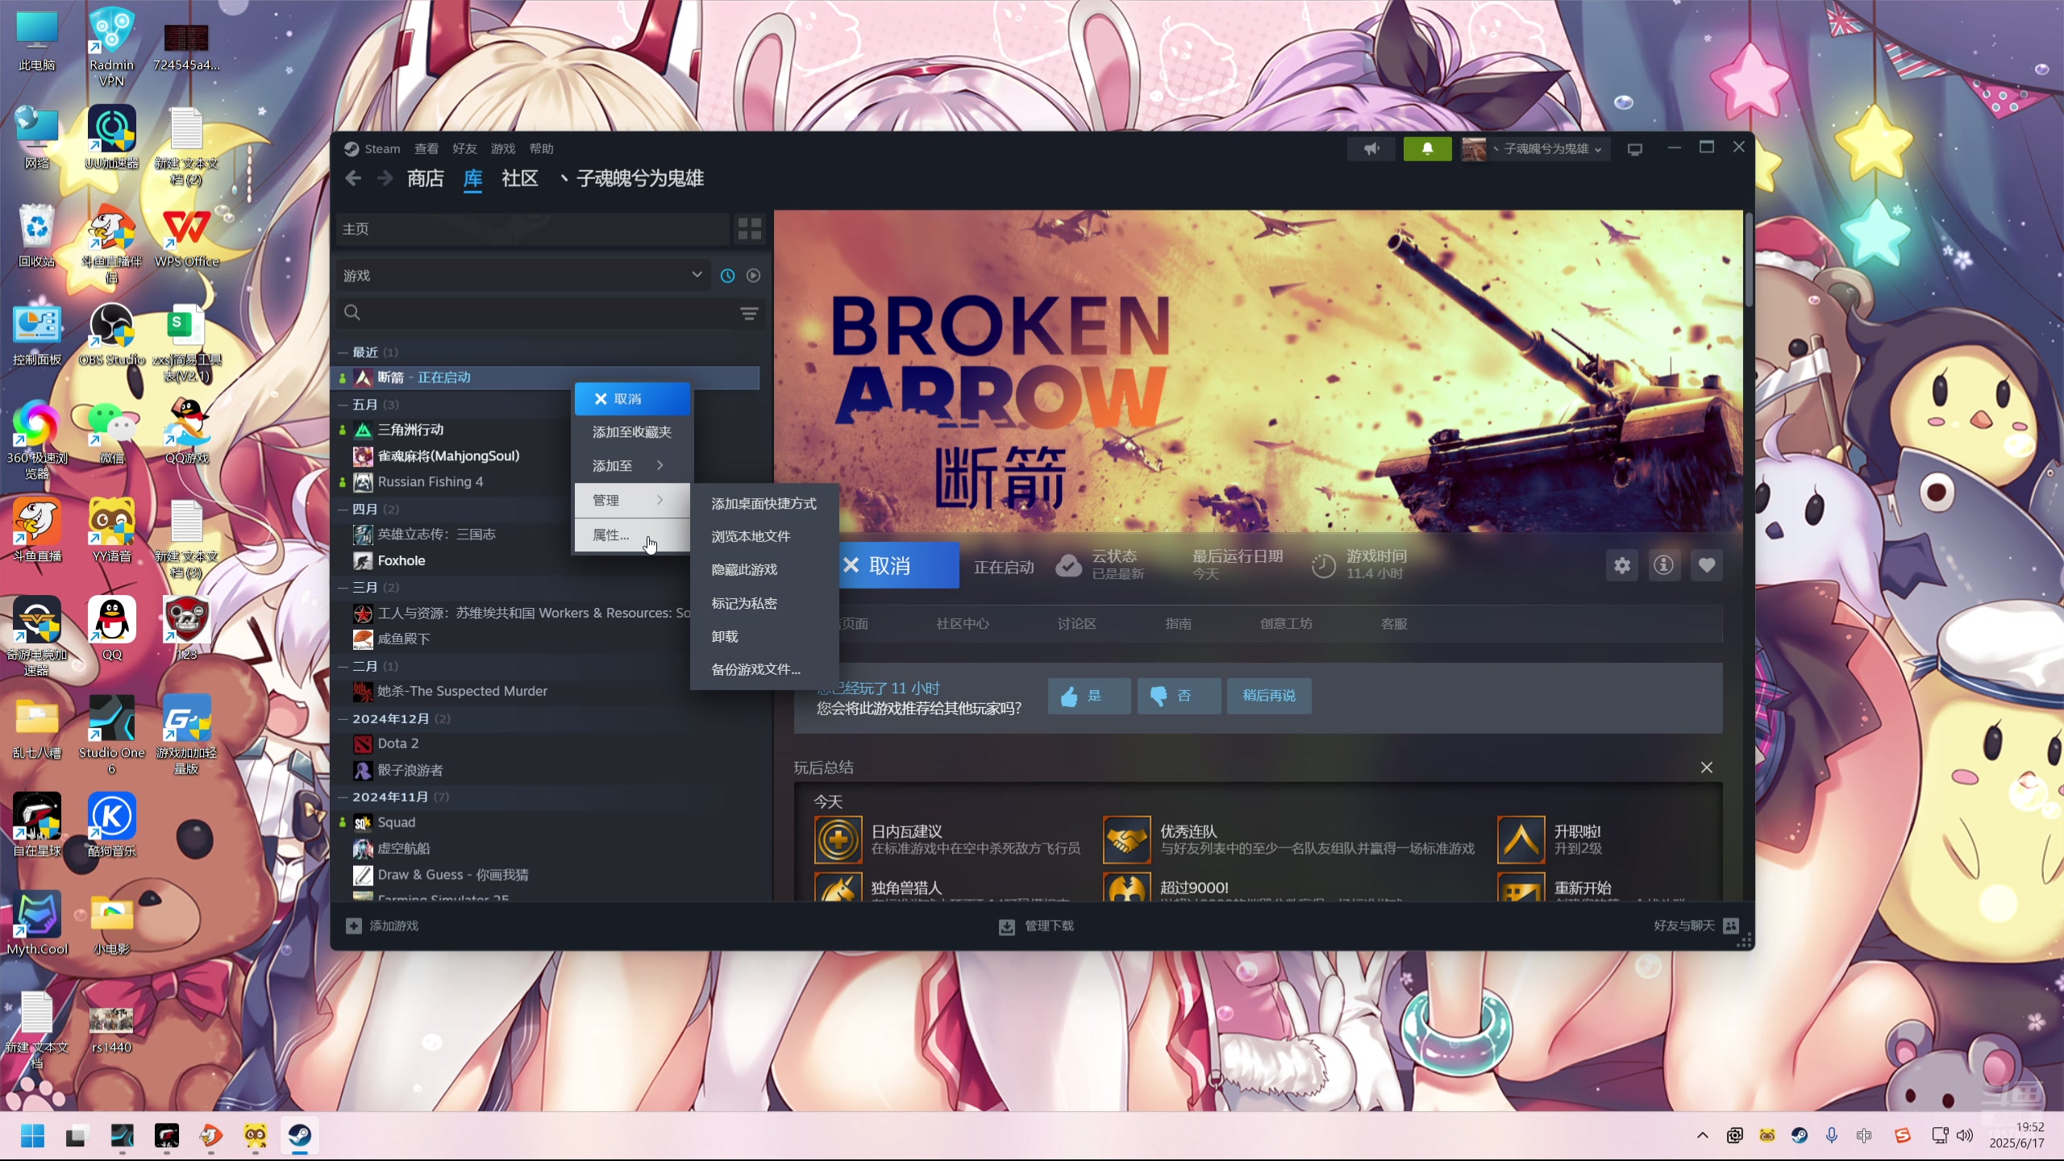Viewport: 2064px width, 1161px height.
Task: Collapse the 2024年12月 section
Action: [x=343, y=719]
